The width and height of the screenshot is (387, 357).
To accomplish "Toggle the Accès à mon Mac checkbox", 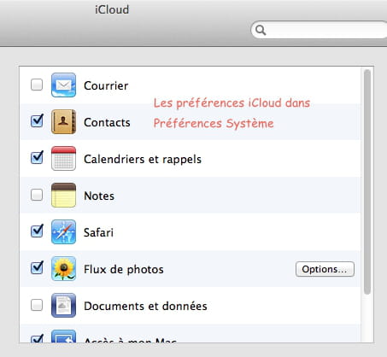I will (37, 338).
